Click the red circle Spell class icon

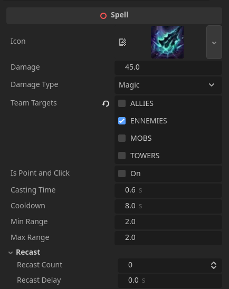103,16
